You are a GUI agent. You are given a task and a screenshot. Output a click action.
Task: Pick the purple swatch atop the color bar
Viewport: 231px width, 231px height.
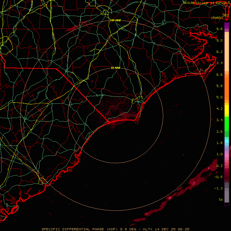227,26
